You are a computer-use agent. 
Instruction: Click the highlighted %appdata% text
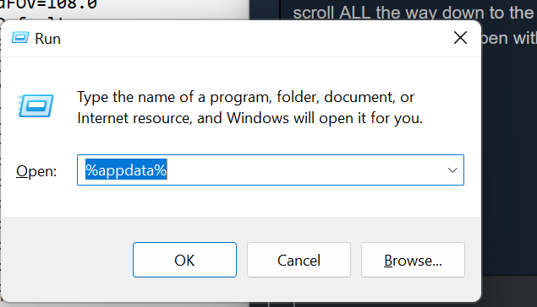coord(126,170)
